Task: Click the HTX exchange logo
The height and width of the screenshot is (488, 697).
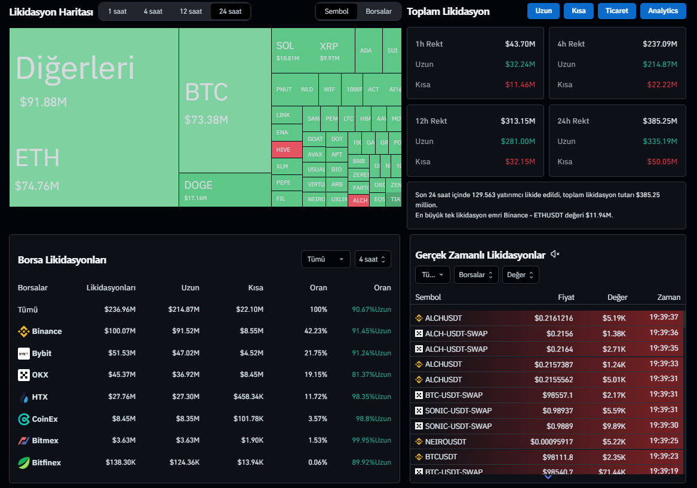Action: (23, 397)
